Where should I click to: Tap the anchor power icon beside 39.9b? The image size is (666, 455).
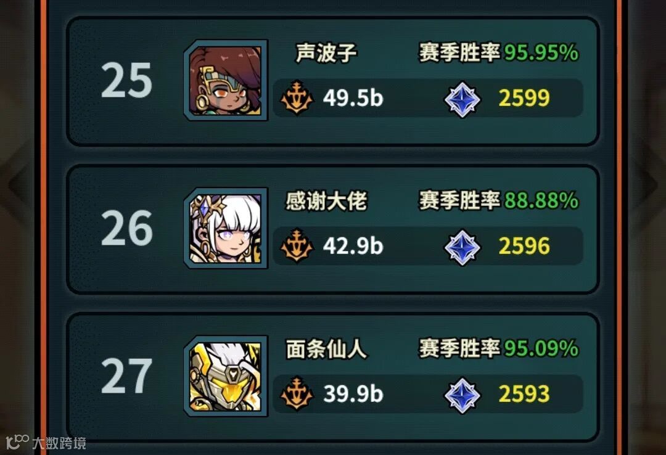point(297,393)
